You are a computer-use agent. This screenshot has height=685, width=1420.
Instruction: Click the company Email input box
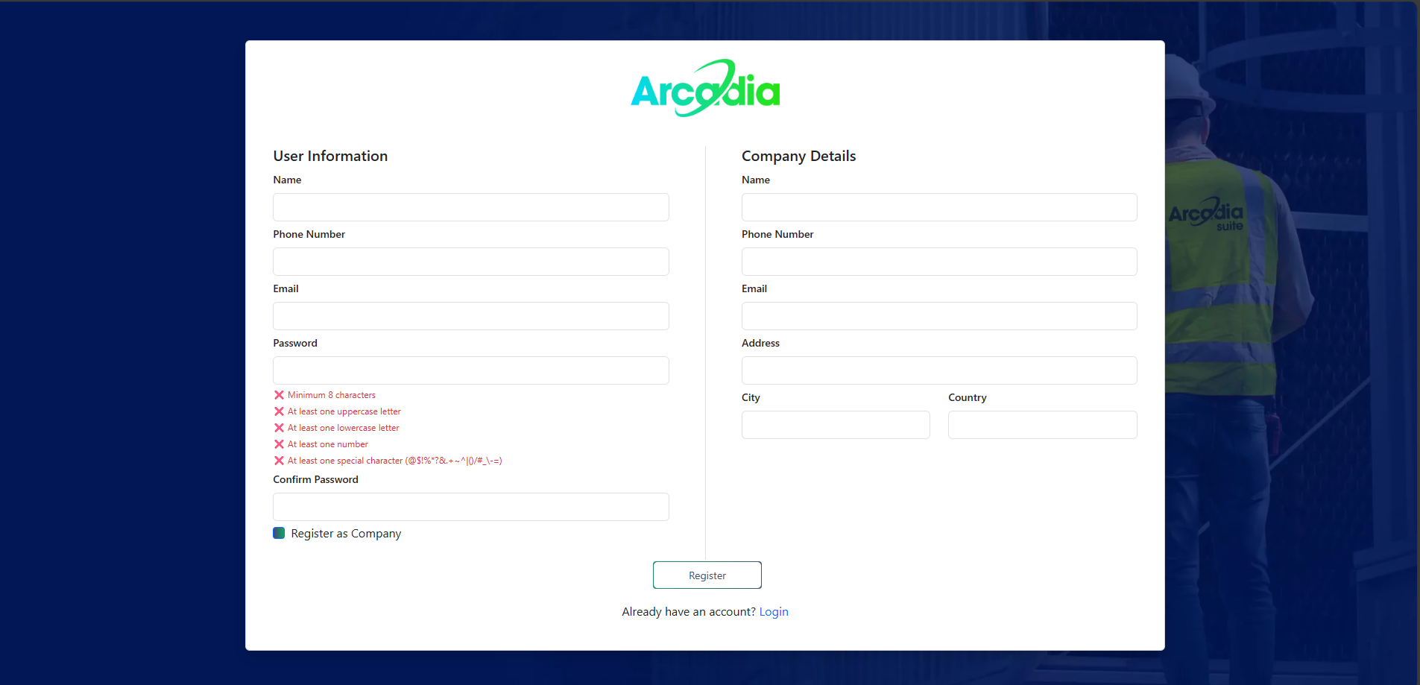938,316
